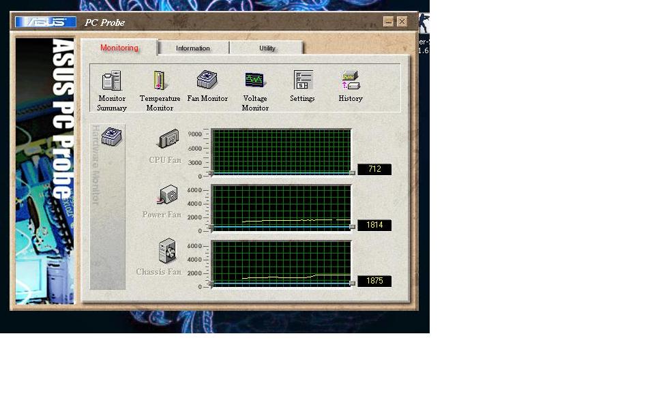Viewport: 650px width, 411px height.
Task: Click the CPU Fan RPM graph
Action: pos(282,152)
